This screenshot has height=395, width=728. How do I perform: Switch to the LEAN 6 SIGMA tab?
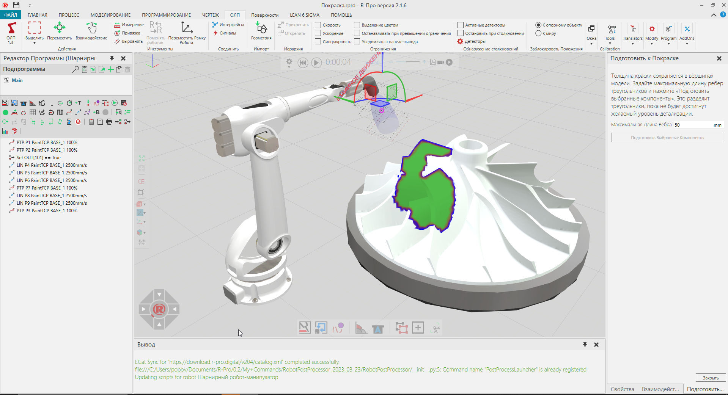tap(304, 15)
